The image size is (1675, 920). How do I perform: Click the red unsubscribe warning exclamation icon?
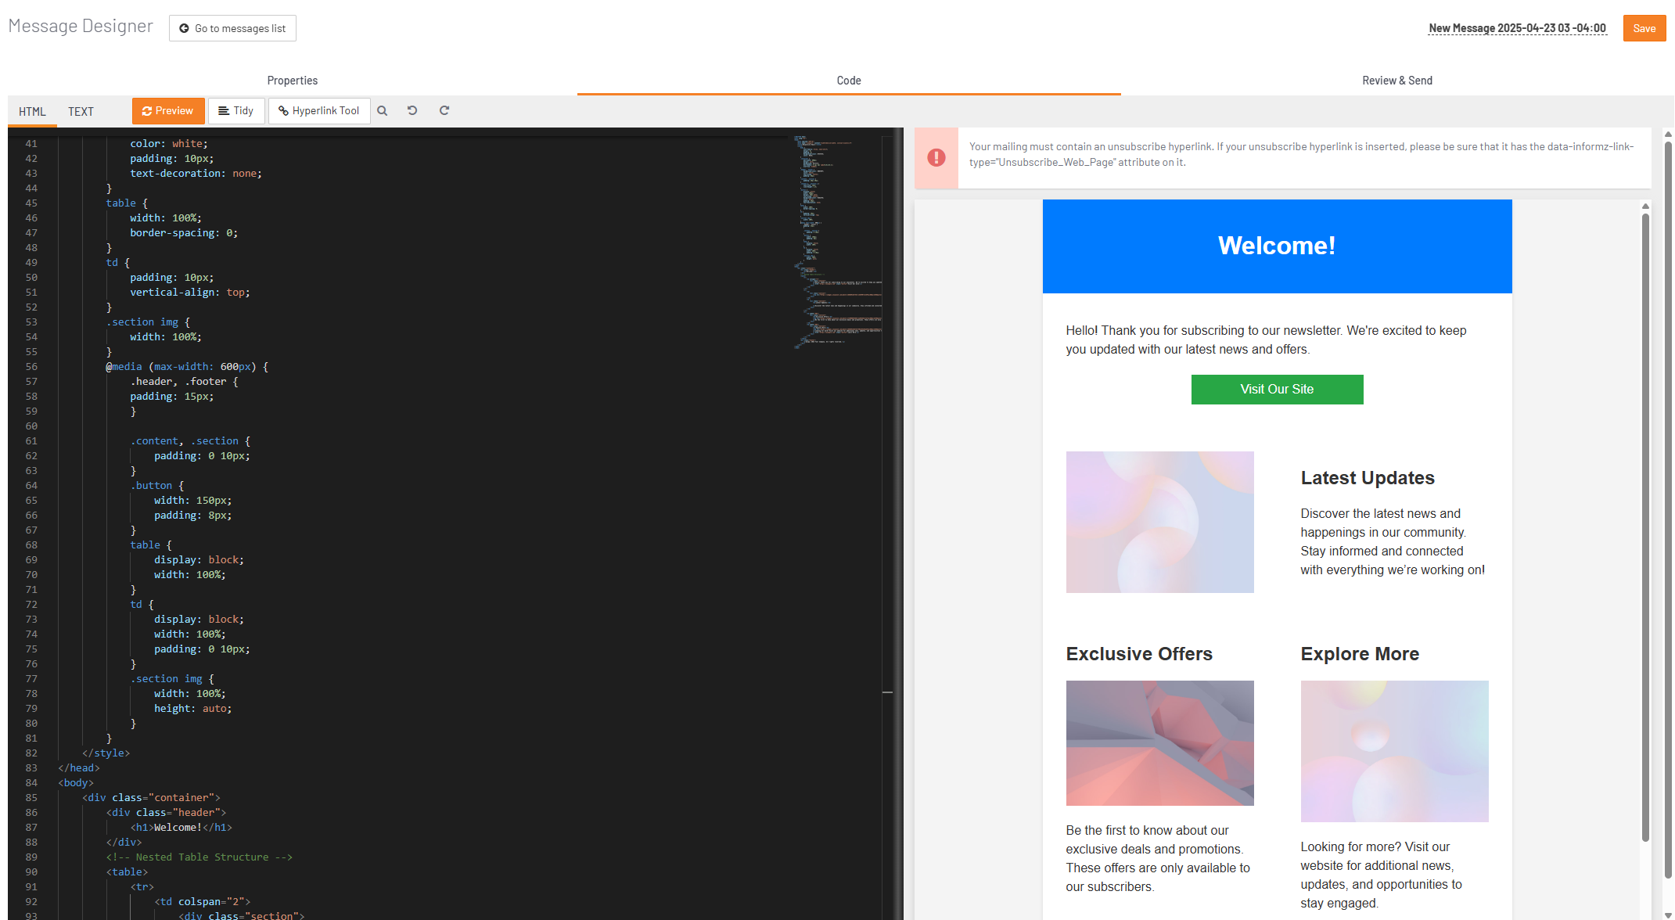936,158
